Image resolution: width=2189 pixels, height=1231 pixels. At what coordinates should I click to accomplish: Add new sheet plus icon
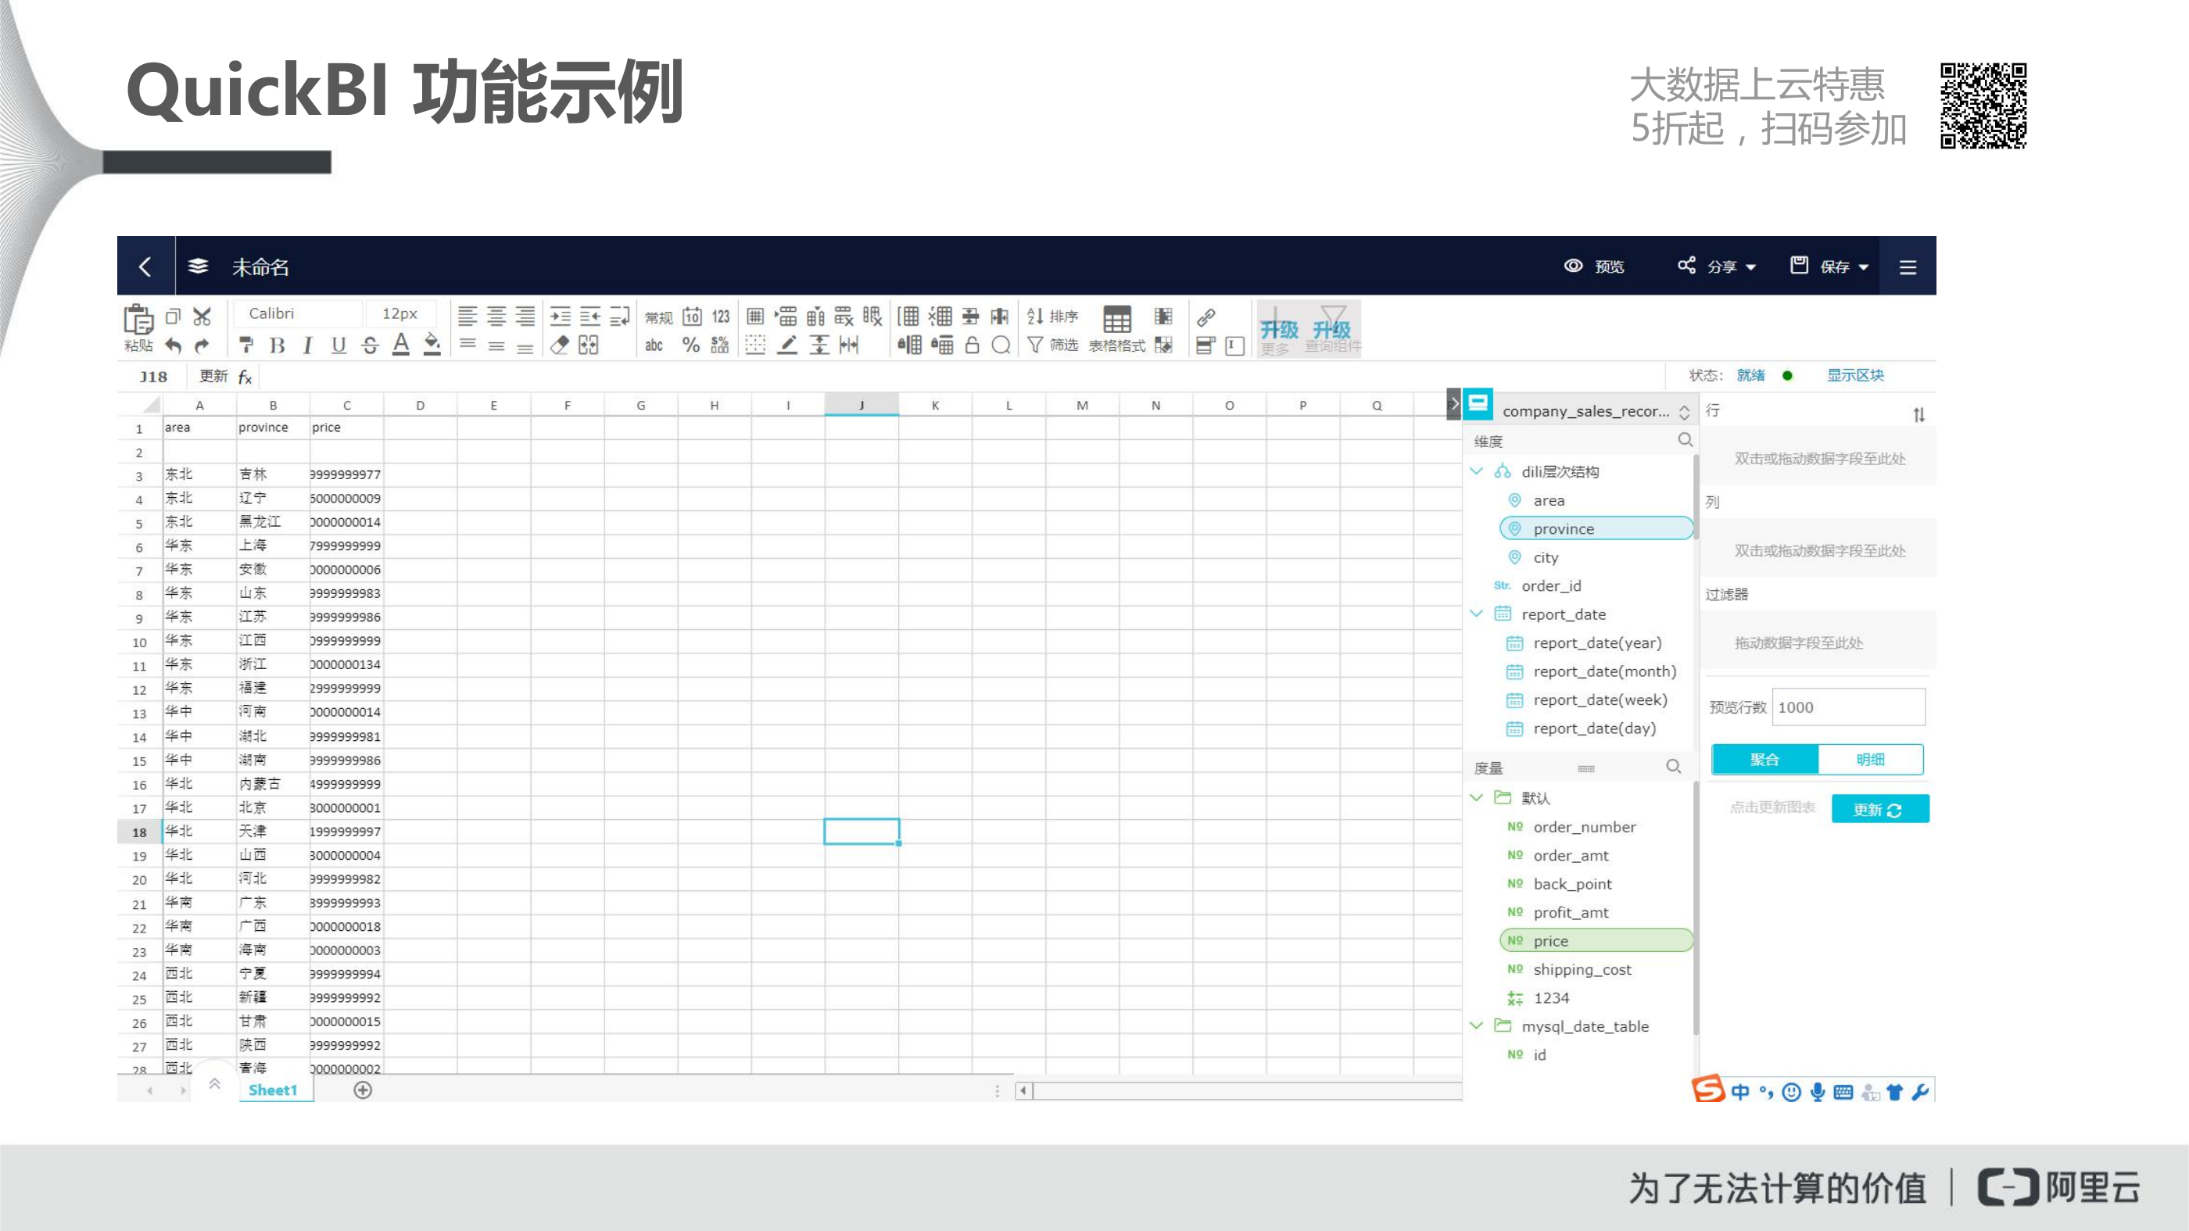point(363,1090)
